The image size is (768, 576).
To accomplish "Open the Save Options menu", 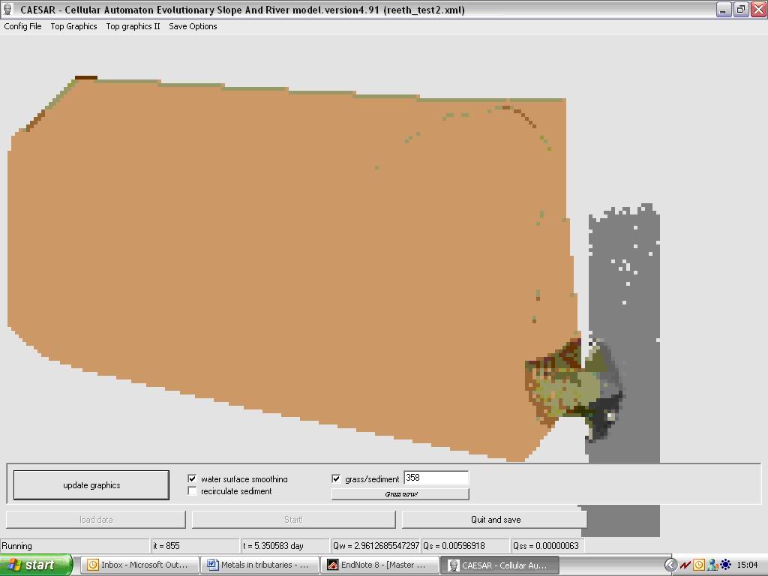I will click(193, 26).
